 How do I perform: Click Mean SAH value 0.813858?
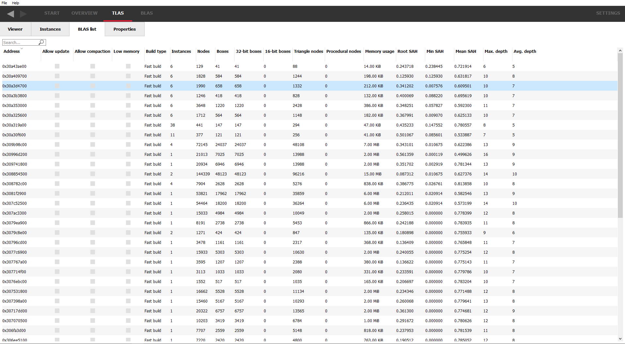463,184
